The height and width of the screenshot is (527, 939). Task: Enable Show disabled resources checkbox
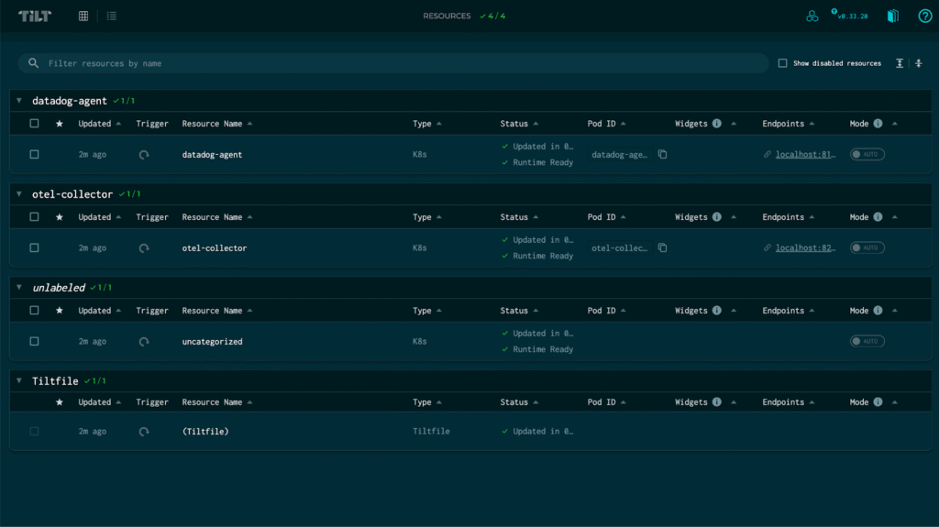pos(783,63)
